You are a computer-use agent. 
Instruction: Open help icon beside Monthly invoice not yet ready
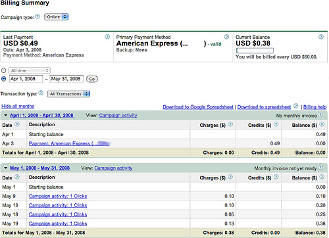click(320, 168)
